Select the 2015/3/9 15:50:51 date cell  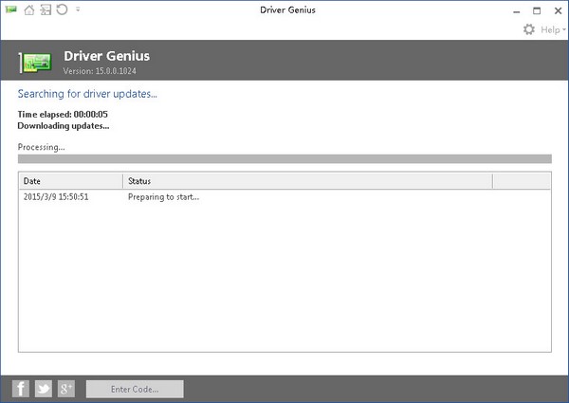coord(56,197)
